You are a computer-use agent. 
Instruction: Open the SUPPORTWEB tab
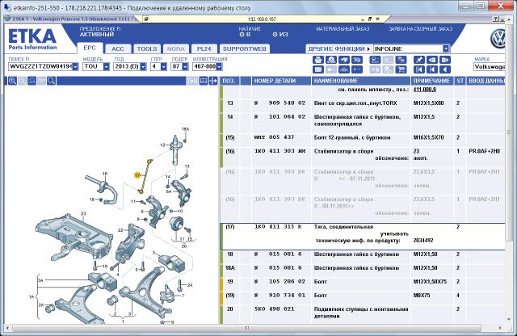pyautogui.click(x=244, y=48)
